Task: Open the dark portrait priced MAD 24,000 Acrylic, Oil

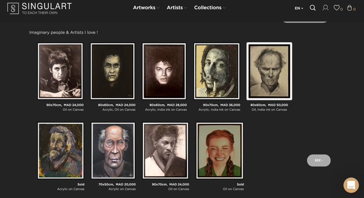Action: point(112,72)
